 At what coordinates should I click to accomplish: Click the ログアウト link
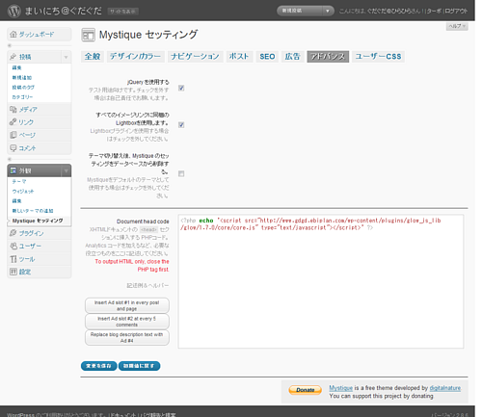point(456,12)
